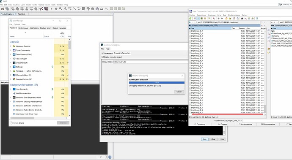Click the Notepad++ icon in Task Manager list

[x=14, y=71]
